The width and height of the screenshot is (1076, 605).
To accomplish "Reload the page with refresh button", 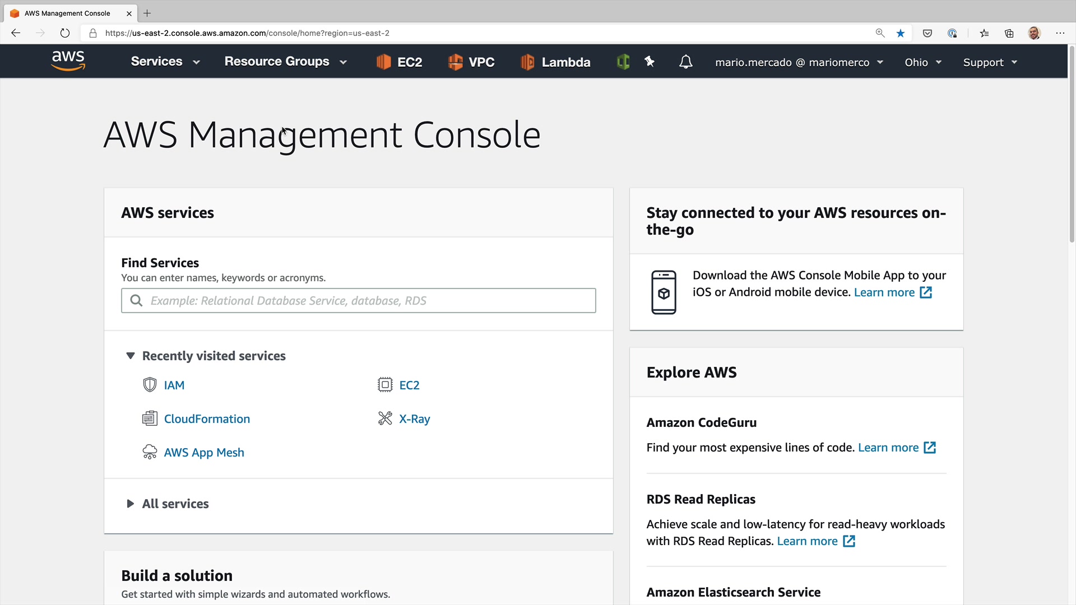I will [65, 33].
